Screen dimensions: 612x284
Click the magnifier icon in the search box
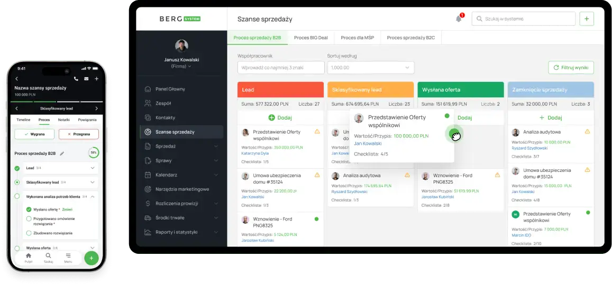pyautogui.click(x=479, y=19)
